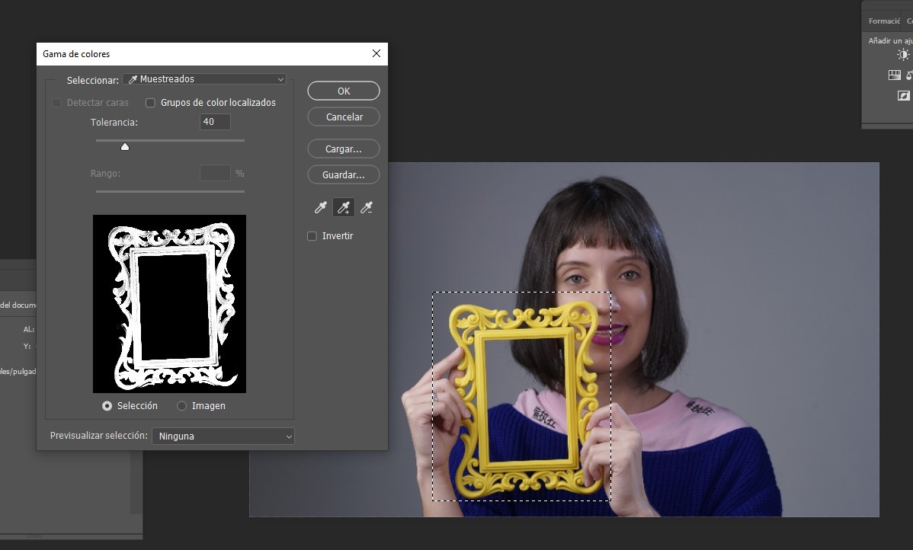Open the Seleccionar Muestreados dropdown
Image resolution: width=913 pixels, height=550 pixels.
click(204, 79)
